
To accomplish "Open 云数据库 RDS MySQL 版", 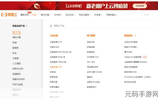I will [61, 52].
